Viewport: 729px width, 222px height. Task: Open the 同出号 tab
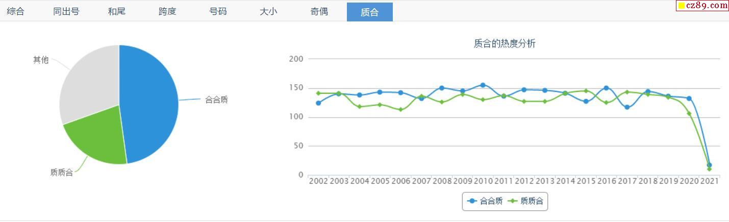(66, 12)
